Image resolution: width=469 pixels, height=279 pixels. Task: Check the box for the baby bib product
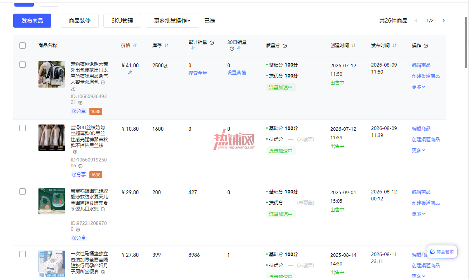(x=23, y=191)
